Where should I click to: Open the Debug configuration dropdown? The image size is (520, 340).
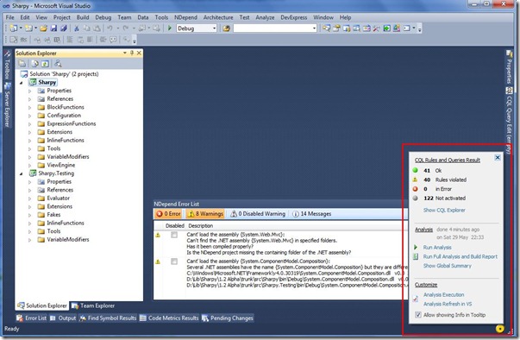point(214,28)
